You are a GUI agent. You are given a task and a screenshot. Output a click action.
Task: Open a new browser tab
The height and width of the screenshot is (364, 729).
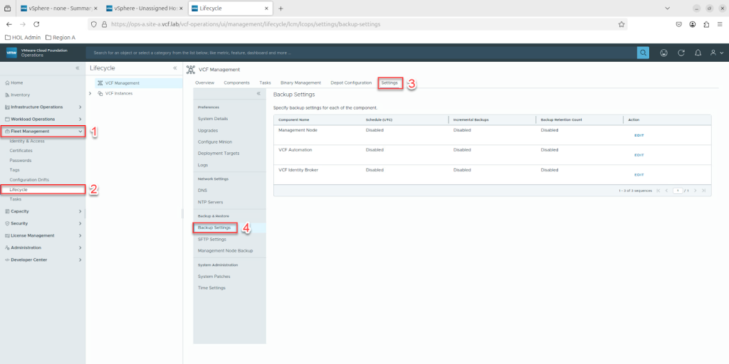point(280,9)
